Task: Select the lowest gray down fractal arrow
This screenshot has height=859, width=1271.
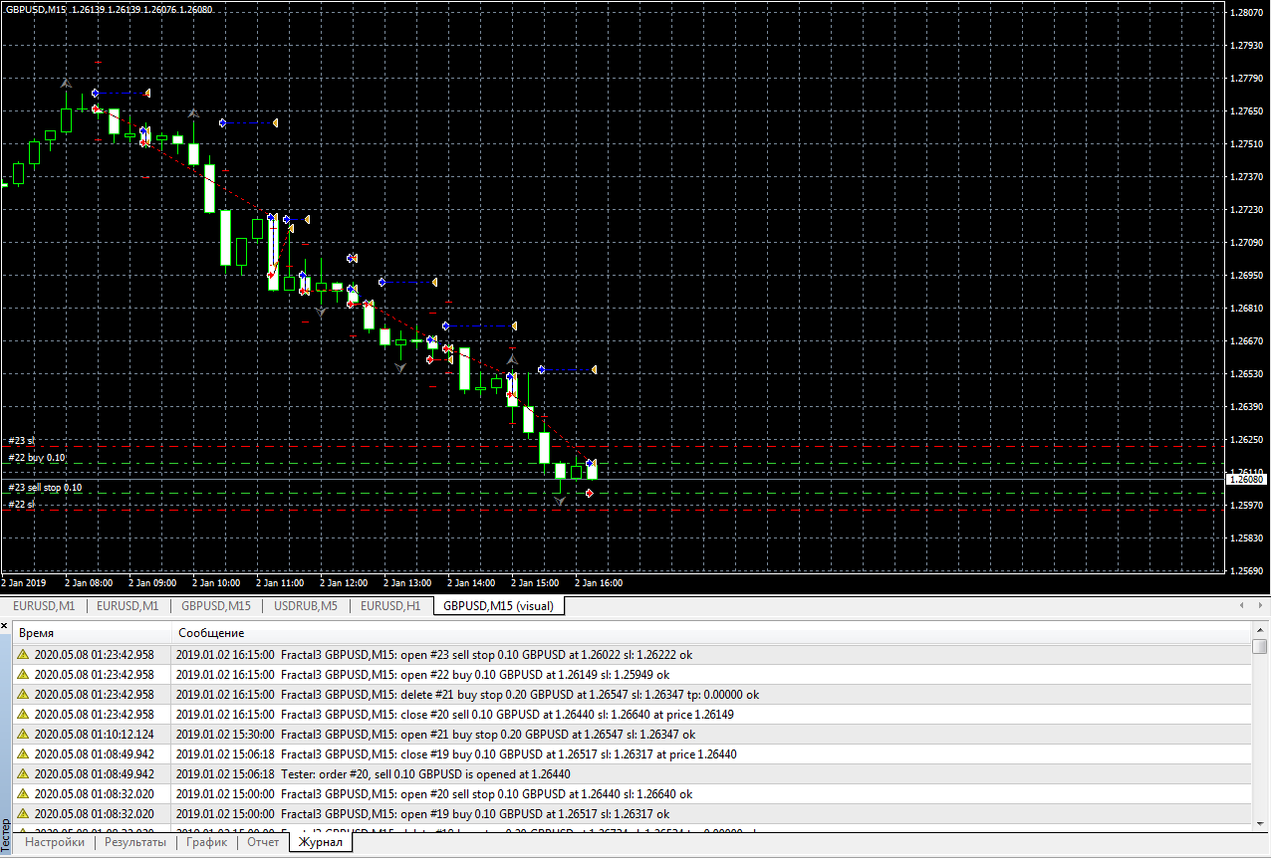Action: click(560, 501)
